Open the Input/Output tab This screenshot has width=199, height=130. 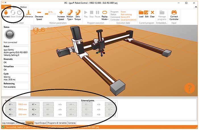point(40,123)
